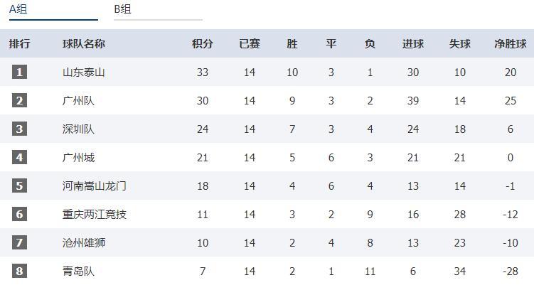
Task: Open the 山东泰山 team link
Action: 84,72
